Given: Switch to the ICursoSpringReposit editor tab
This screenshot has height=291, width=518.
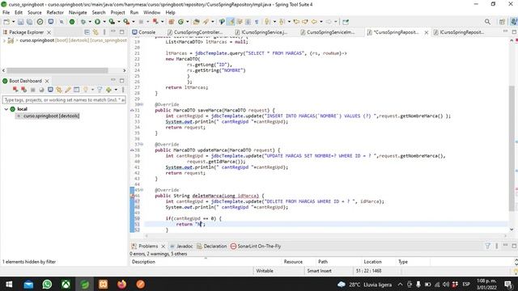Looking at the screenshot, I should (459, 32).
